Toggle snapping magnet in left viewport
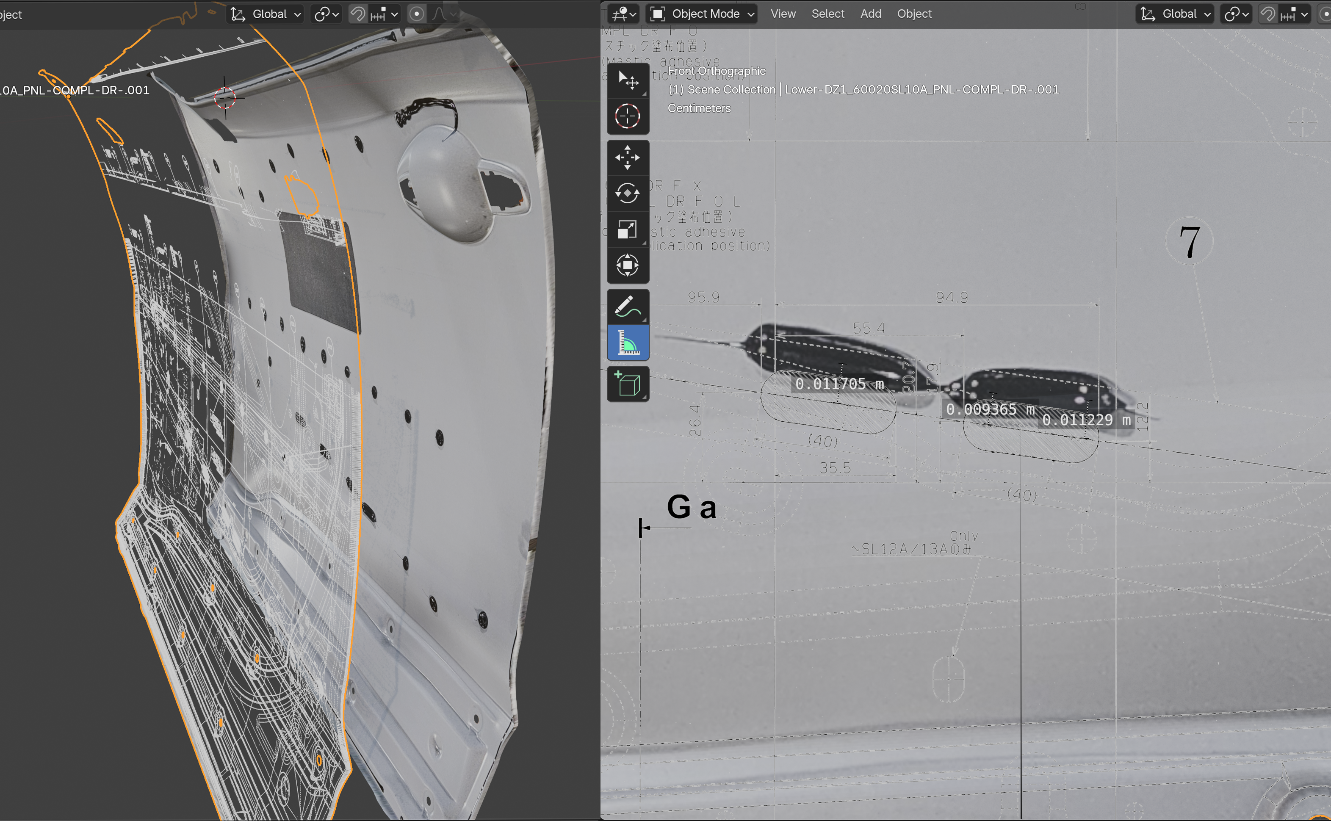This screenshot has width=1331, height=821. [358, 14]
